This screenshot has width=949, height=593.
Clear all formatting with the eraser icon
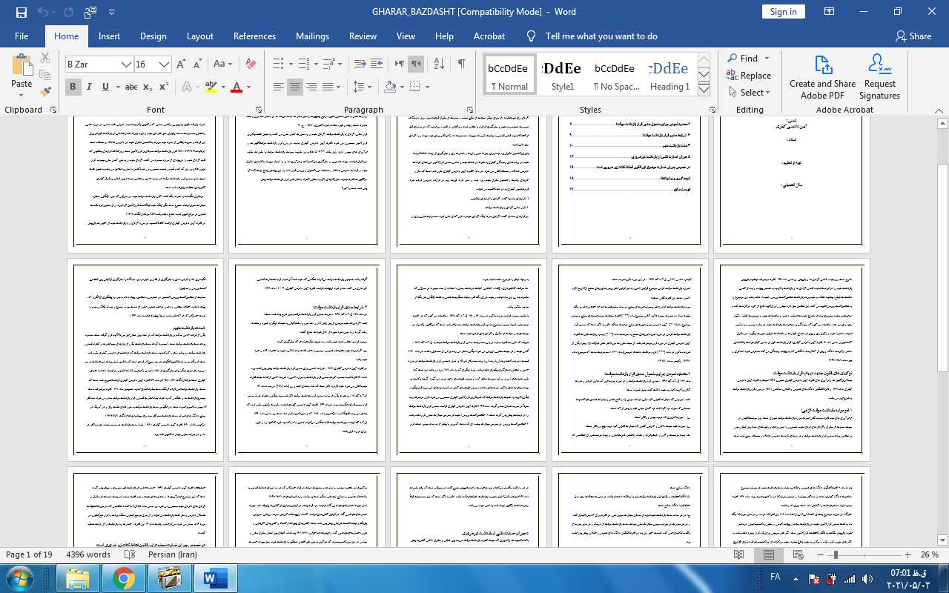[x=251, y=64]
